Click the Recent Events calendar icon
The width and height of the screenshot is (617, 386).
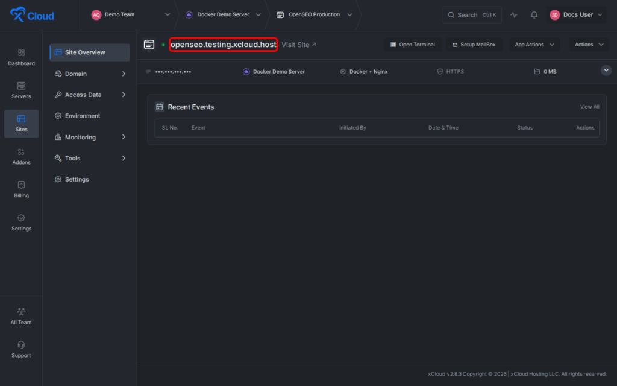coord(159,107)
